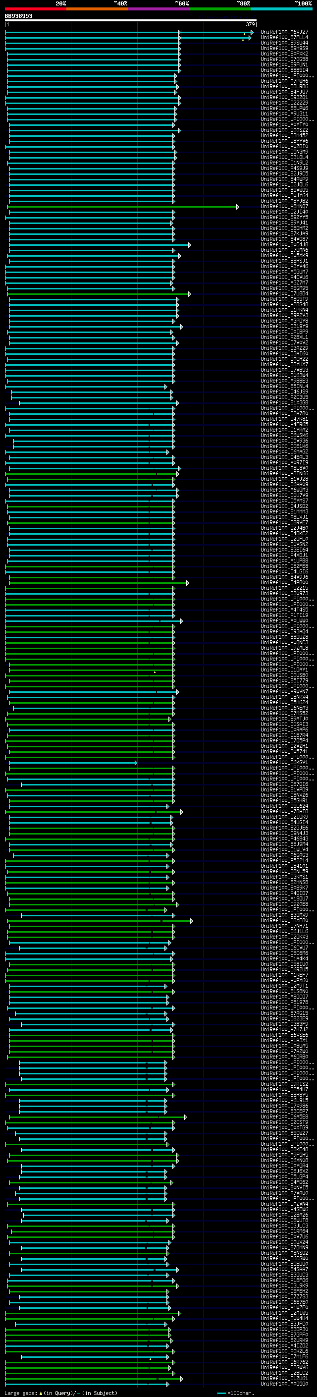Click the cyan ~100% identity legend segment
Screen dimensions: 317x1397
(x=281, y=9)
